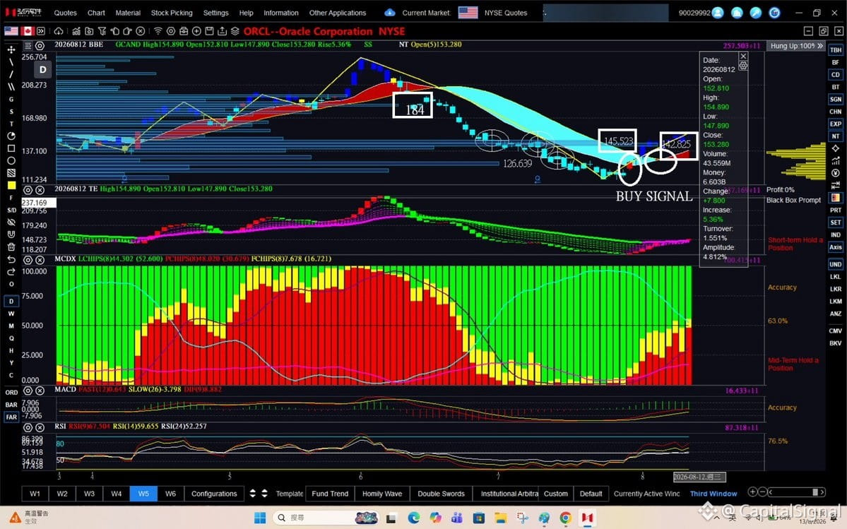Select the rectangle drawing tool
Image resolution: width=847 pixels, height=529 pixels.
(11, 148)
